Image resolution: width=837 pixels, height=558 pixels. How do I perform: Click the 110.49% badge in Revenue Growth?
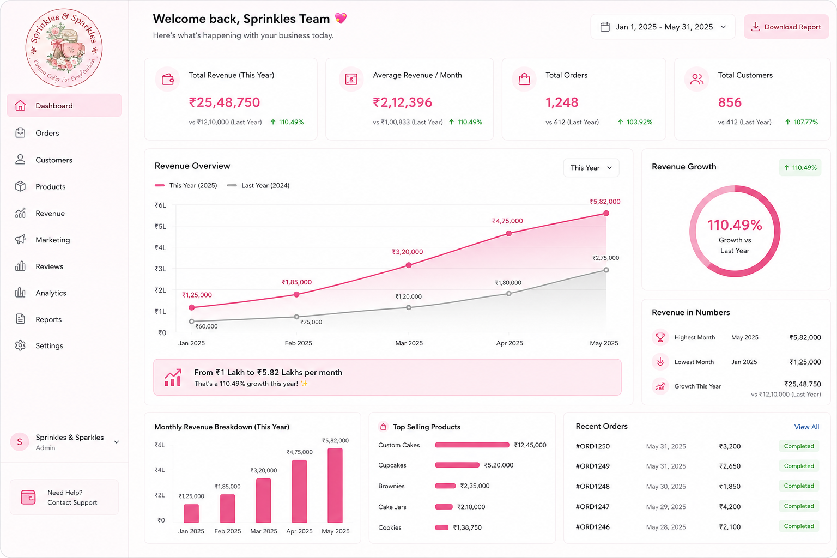pos(800,167)
